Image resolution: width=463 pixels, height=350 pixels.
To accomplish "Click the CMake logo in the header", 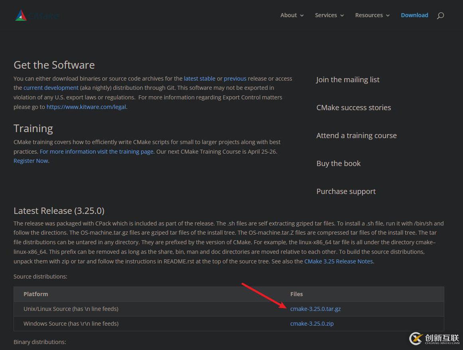I will click(x=37, y=16).
